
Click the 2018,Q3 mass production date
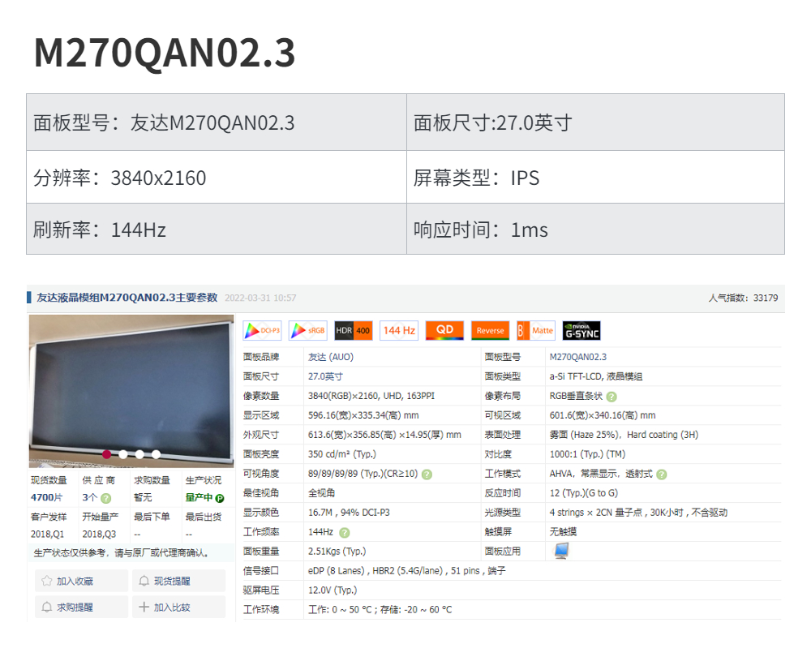[x=99, y=534]
